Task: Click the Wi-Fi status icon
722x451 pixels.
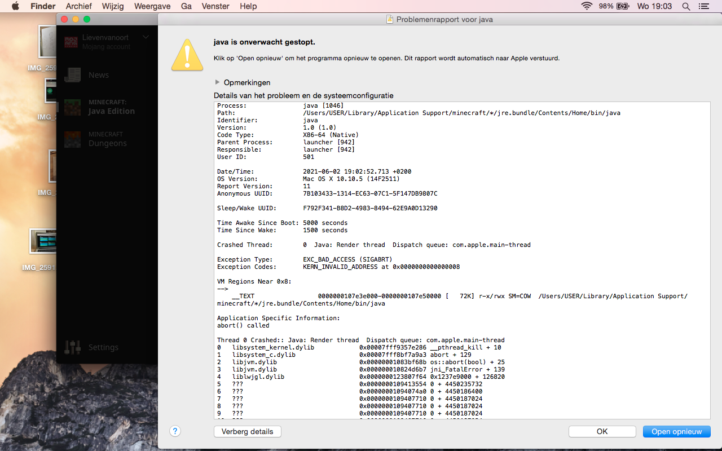Action: [587, 6]
